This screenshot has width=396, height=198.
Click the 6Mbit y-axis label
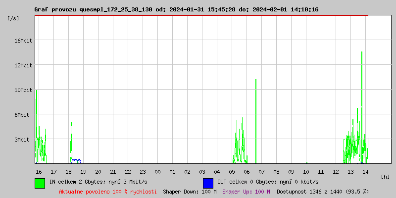point(23,115)
